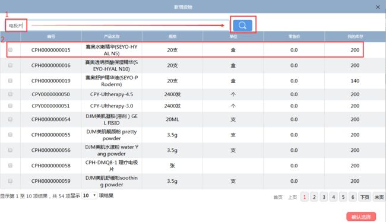Viewport: 386px width, 222px height.
Task: Click the red 确认选择 confirm button
Action: (361, 217)
